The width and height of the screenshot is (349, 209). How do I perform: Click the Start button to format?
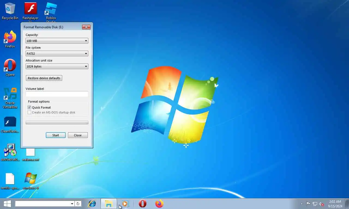click(56, 135)
